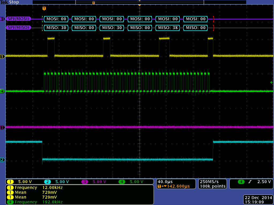Viewport: 274px width, 205px height.
Task: Click the channel 4 ground marker
Action: tap(2, 91)
